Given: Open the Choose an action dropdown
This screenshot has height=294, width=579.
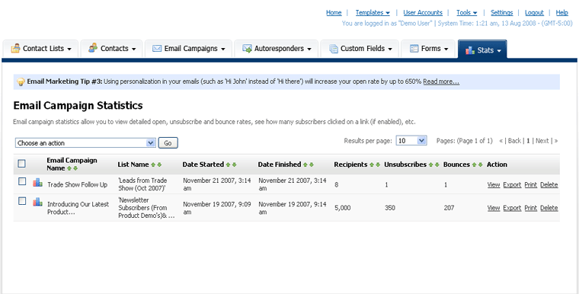Looking at the screenshot, I should click(x=85, y=143).
